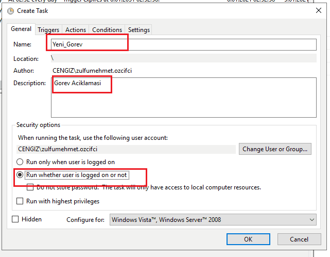This screenshot has height=257, width=330.
Task: Tick Run with highest privileges checkbox
Action: click(21, 201)
